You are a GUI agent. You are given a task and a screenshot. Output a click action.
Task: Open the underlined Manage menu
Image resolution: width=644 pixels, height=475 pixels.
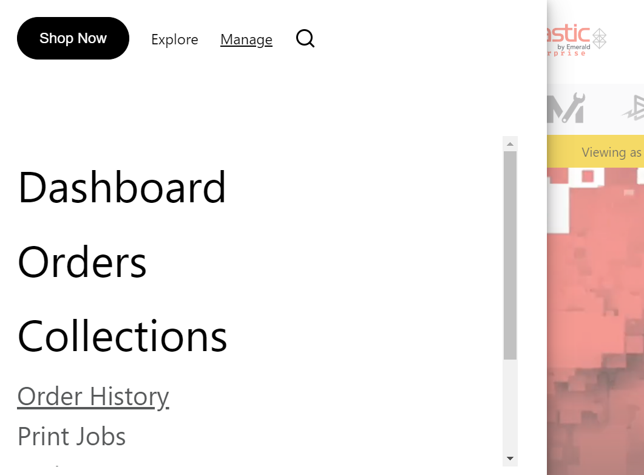pos(246,39)
